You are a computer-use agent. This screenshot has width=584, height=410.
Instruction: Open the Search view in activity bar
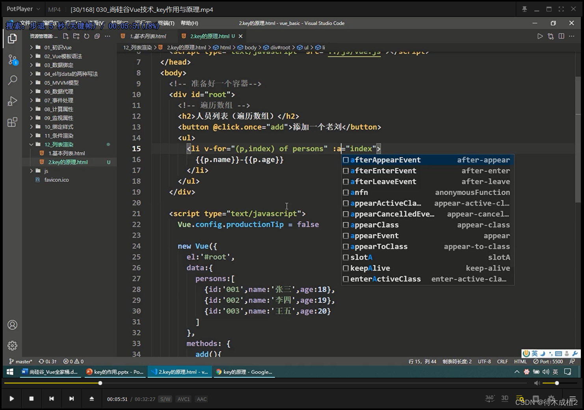(x=12, y=80)
